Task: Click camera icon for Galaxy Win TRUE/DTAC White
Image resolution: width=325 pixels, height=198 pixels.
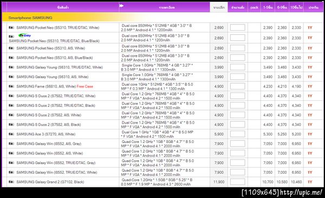Action: [11, 172]
